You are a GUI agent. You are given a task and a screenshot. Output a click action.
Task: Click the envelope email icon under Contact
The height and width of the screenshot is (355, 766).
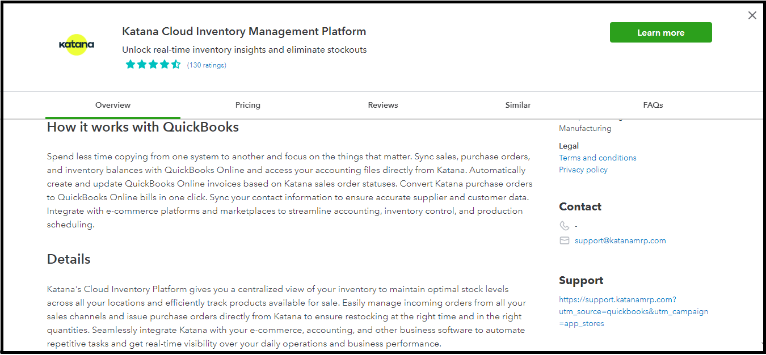coord(564,240)
